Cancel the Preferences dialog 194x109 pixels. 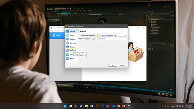tap(122, 65)
